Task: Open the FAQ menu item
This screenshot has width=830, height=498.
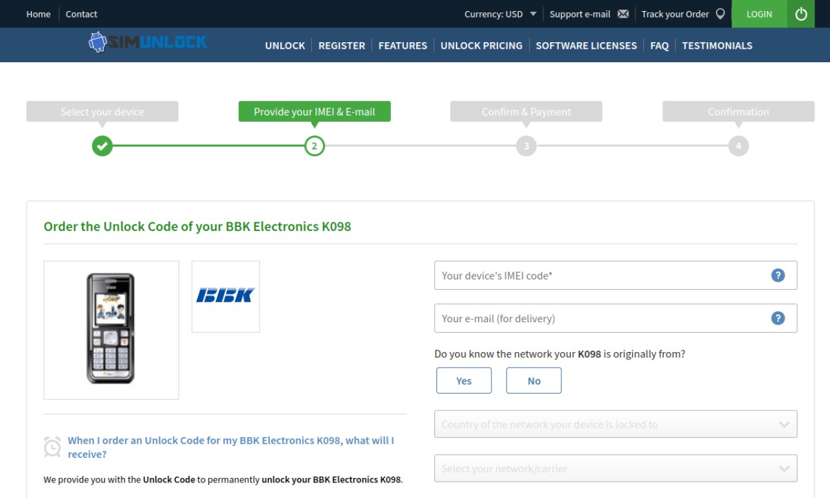Action: [x=659, y=45]
